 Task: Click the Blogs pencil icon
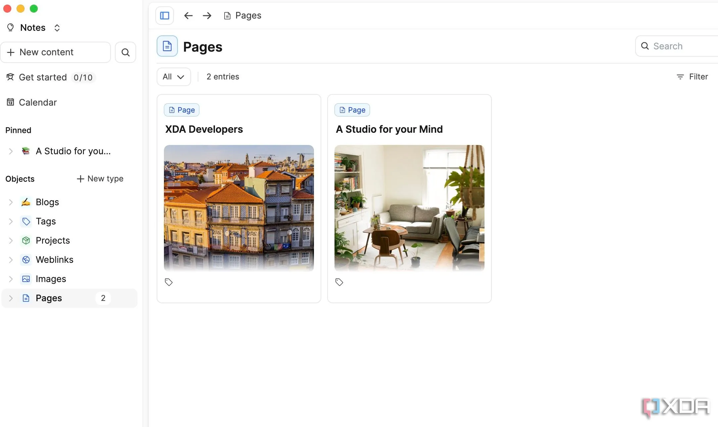26,202
